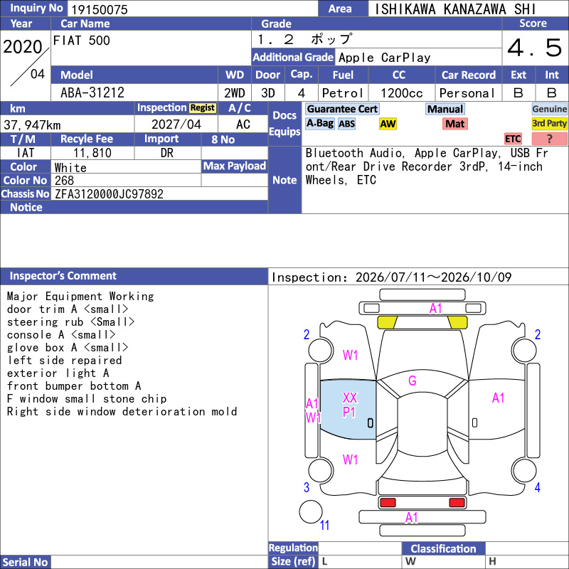This screenshot has width=569, height=569.
Task: Click the left yellow headlight on diagram
Action: [x=387, y=322]
